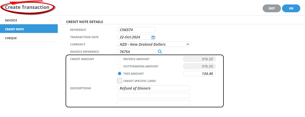
Task: Switch to the Invoice tab
Action: click(x=29, y=20)
